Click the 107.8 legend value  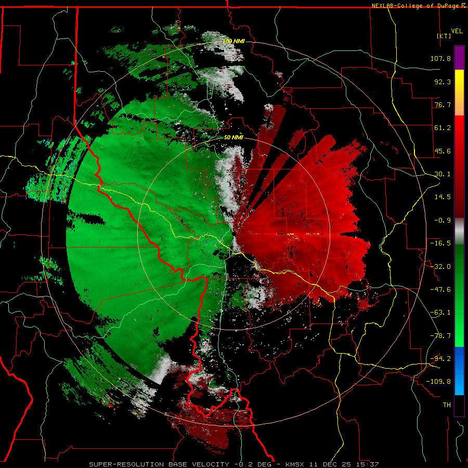[440, 58]
